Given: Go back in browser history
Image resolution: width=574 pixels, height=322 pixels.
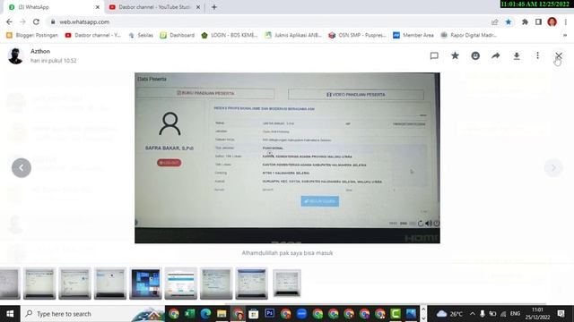Looking at the screenshot, I should 9,21.
